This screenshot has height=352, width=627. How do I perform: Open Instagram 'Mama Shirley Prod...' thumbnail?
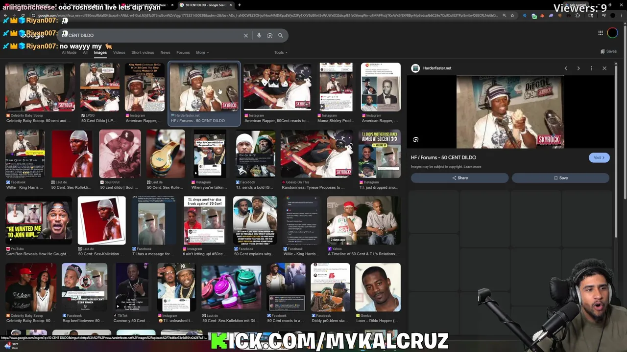click(x=336, y=87)
